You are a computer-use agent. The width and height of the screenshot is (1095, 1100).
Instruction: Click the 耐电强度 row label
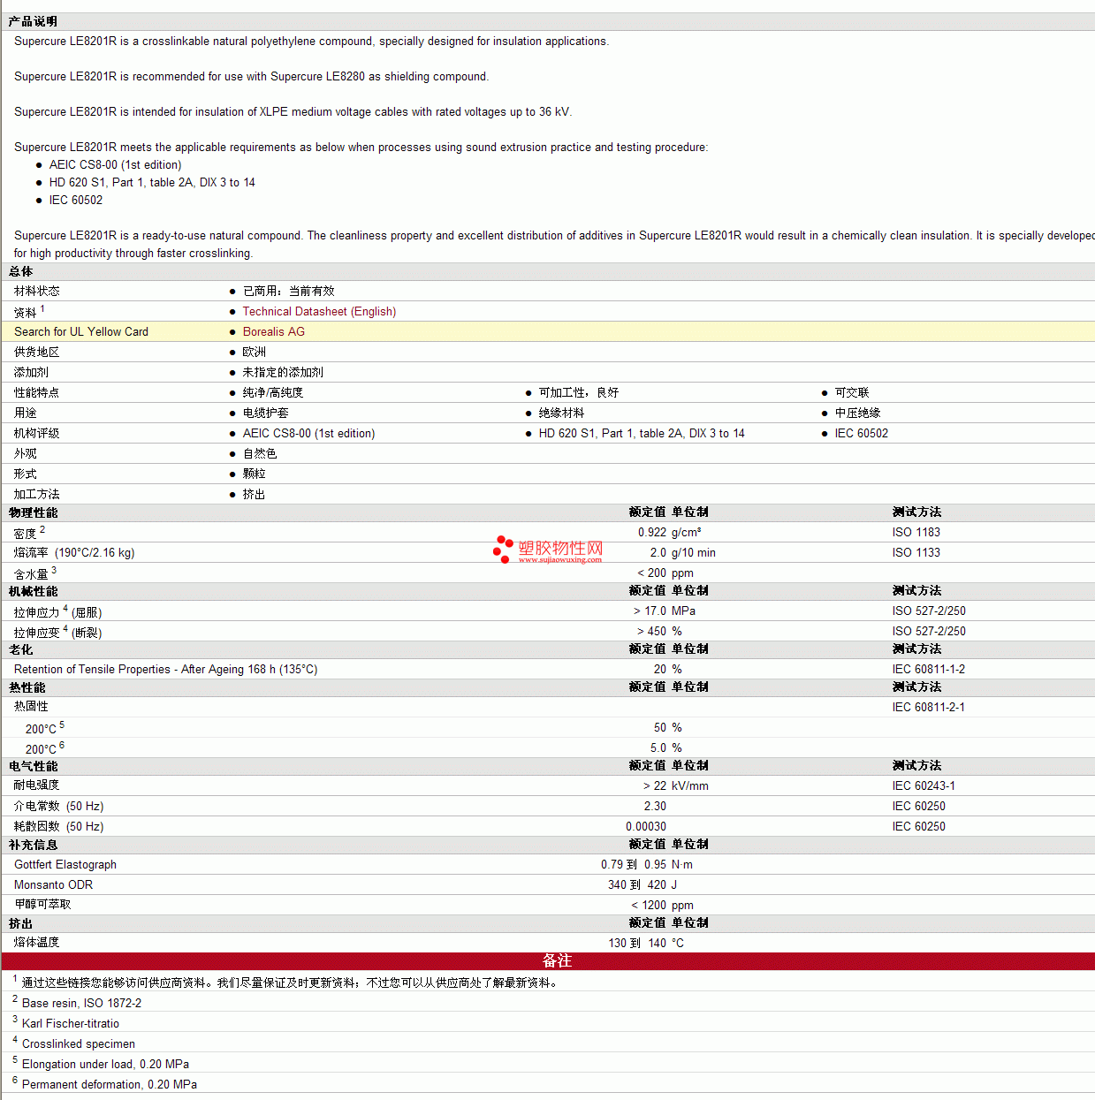point(37,785)
